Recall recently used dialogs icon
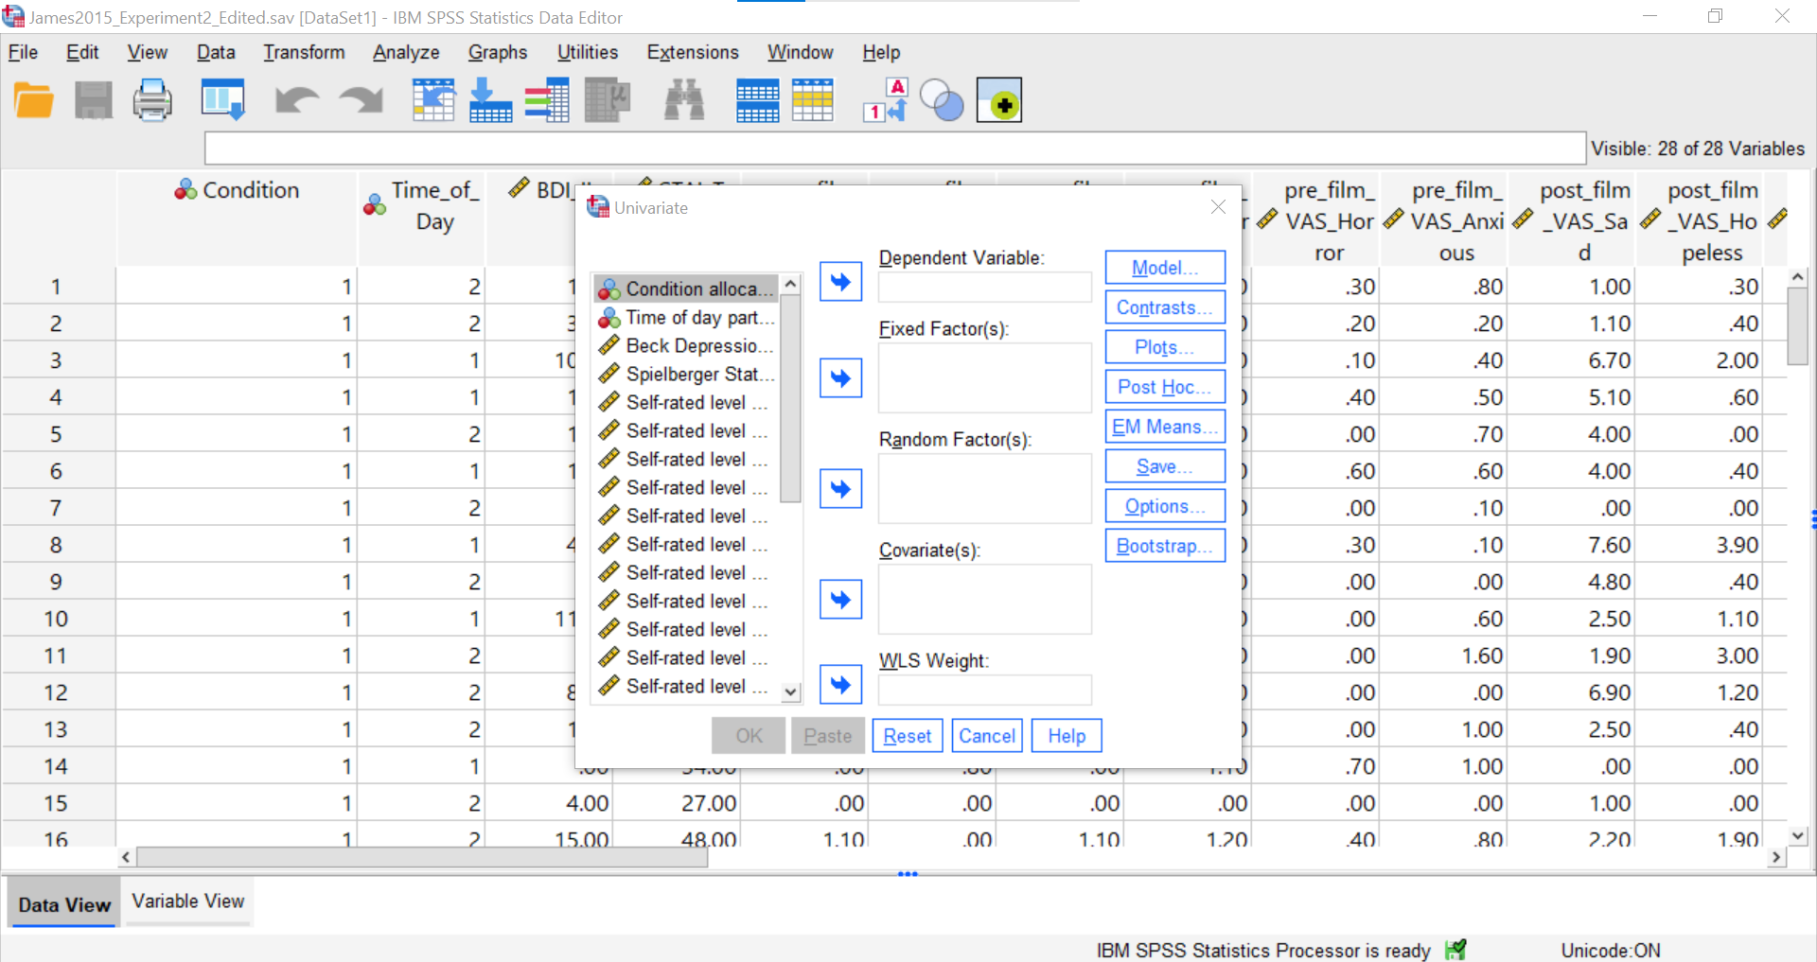 tap(223, 100)
